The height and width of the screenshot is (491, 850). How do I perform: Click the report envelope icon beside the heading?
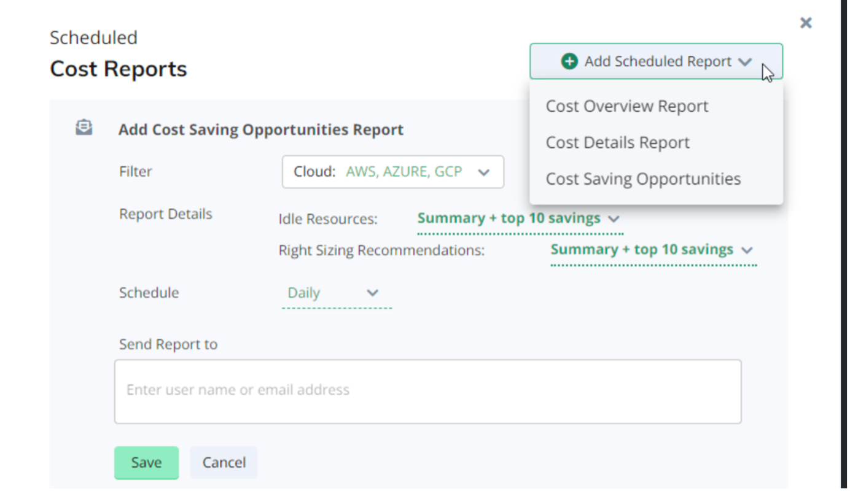(84, 128)
